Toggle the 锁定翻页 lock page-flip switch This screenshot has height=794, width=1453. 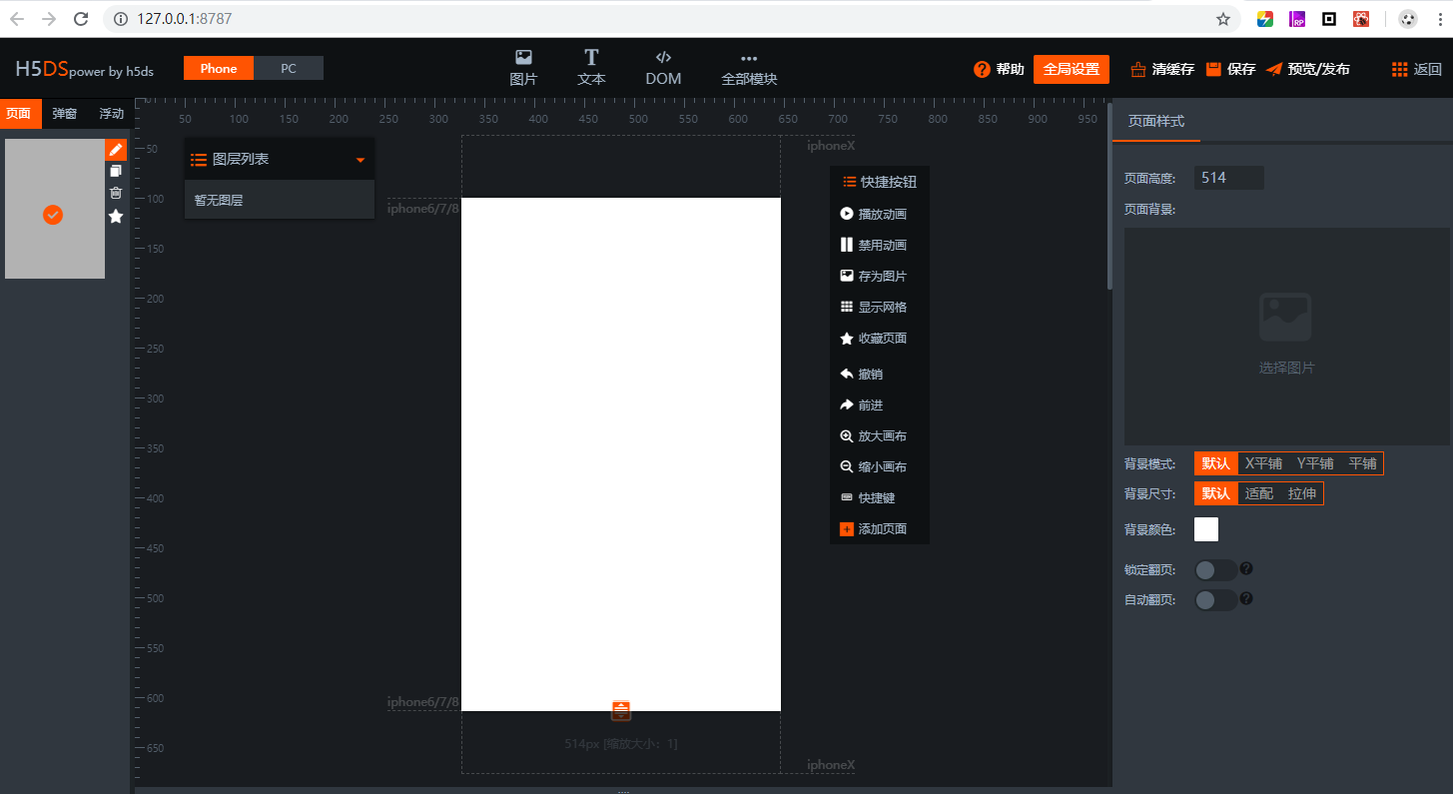(x=1215, y=570)
